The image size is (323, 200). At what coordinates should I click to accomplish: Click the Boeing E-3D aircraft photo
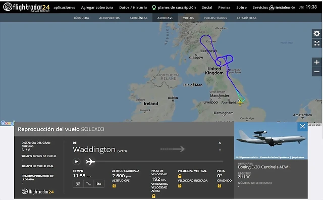pyautogui.click(x=271, y=140)
